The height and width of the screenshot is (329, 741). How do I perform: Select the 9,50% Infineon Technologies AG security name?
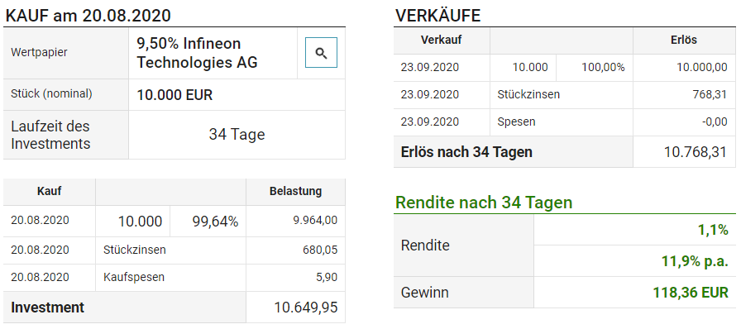197,53
